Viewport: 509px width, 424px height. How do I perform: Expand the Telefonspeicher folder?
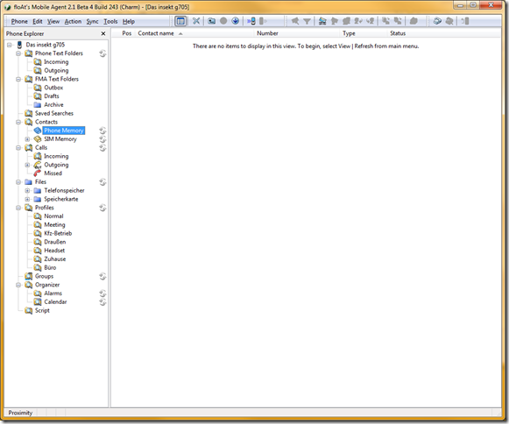(x=27, y=191)
